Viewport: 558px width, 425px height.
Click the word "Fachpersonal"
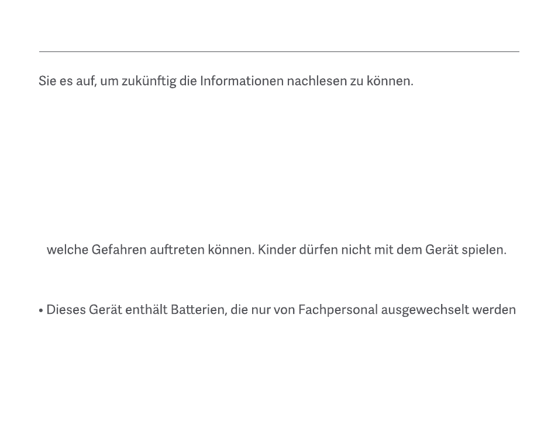click(x=337, y=310)
